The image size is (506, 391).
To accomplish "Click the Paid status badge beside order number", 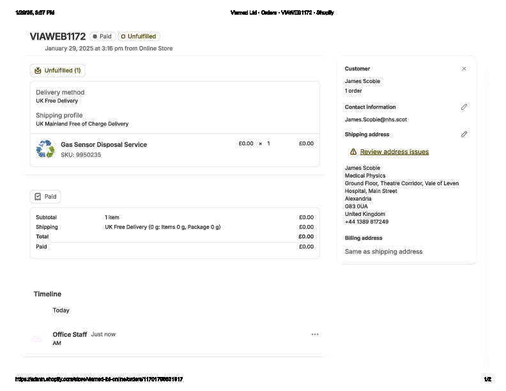I will coord(102,36).
